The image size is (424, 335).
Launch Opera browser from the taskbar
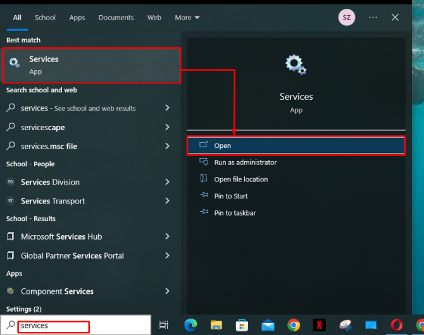pos(397,325)
